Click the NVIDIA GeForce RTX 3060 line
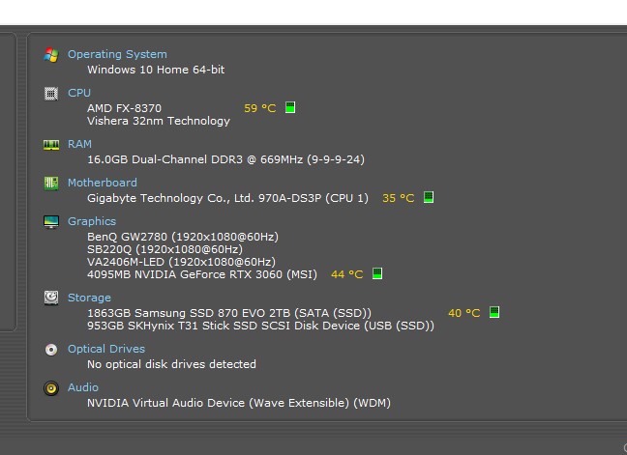 202,274
